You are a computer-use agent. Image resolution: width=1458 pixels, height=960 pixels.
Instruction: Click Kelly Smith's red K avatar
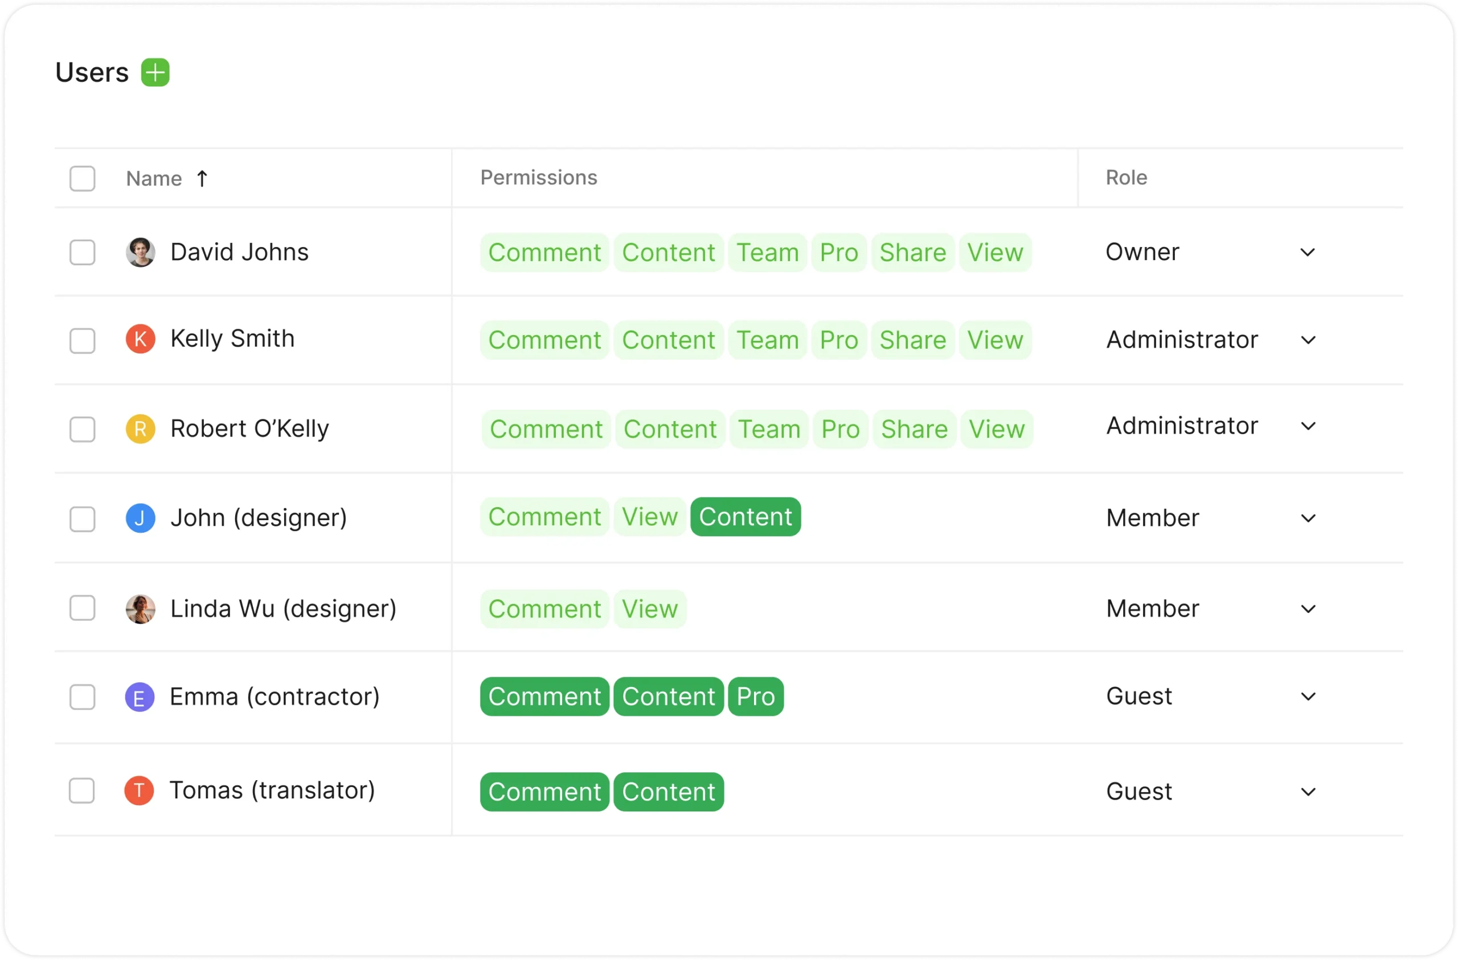tap(140, 339)
